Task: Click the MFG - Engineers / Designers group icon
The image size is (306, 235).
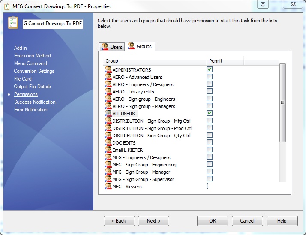Action: click(x=108, y=157)
